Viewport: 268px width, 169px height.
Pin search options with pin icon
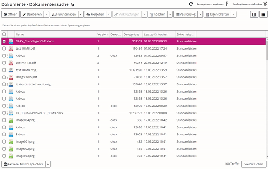tap(226, 4)
